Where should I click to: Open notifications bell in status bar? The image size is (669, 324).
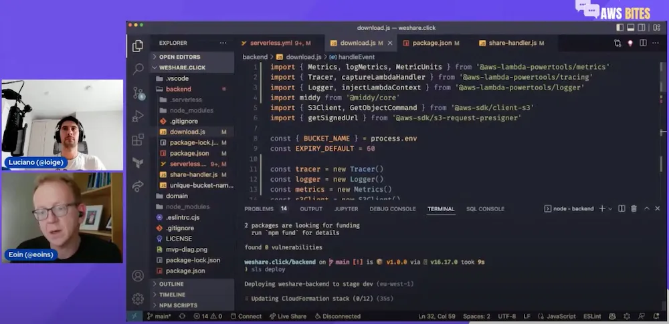[x=656, y=317]
